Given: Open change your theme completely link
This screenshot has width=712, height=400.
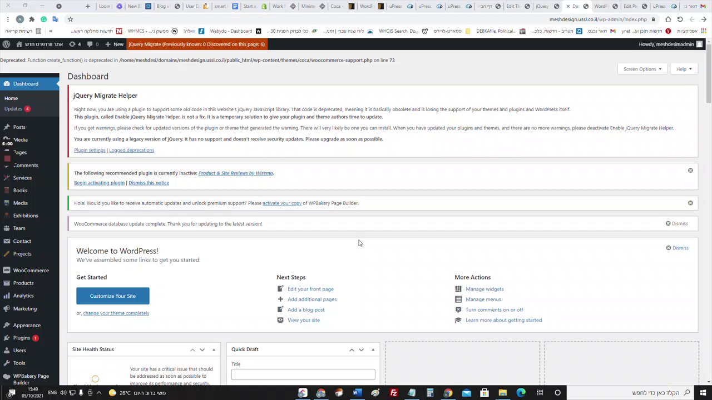Looking at the screenshot, I should pos(116,313).
